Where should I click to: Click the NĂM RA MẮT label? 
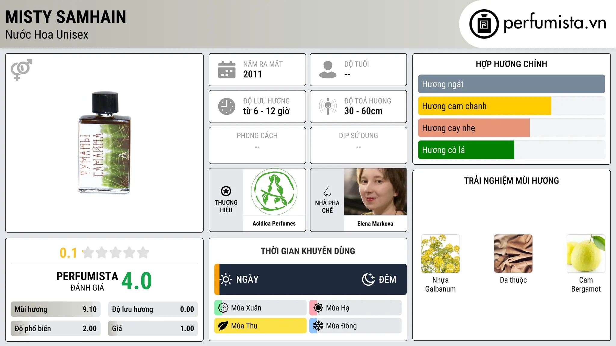tap(263, 64)
